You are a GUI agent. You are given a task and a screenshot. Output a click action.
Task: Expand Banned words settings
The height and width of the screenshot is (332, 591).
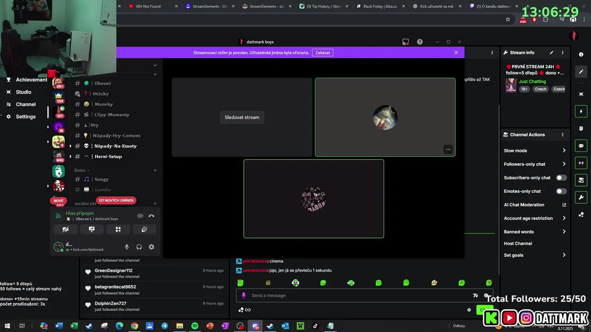click(564, 232)
